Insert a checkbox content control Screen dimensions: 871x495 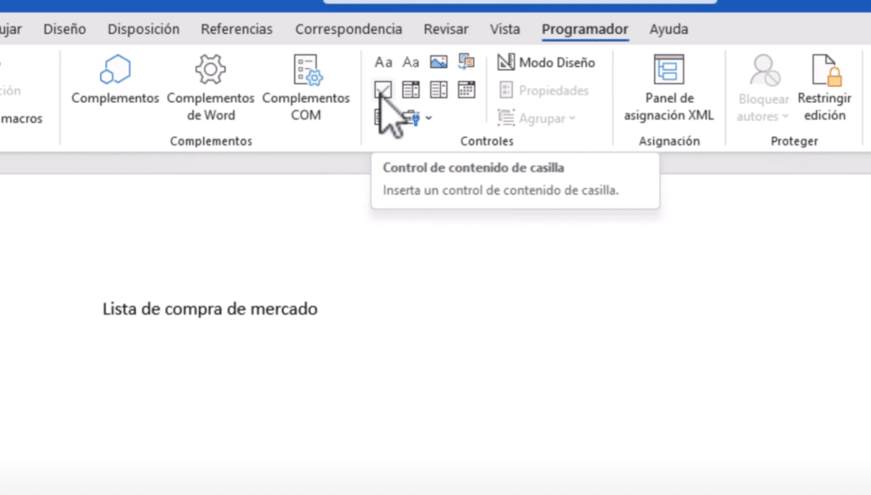tap(383, 89)
